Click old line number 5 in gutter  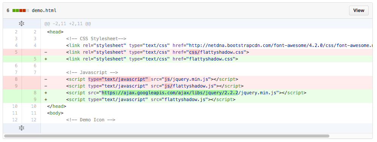16,52
